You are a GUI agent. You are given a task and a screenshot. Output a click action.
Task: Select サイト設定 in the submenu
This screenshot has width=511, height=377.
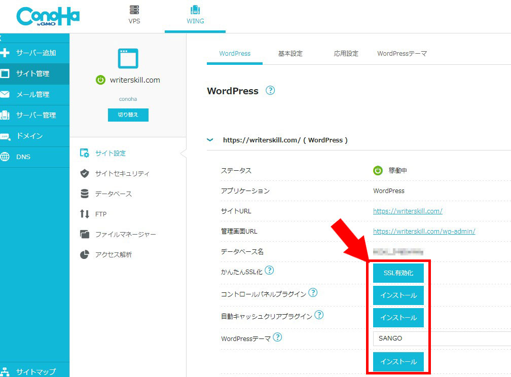click(x=111, y=153)
